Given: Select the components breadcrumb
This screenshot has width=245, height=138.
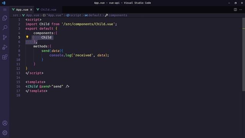Looking at the screenshot, I should [x=118, y=15].
